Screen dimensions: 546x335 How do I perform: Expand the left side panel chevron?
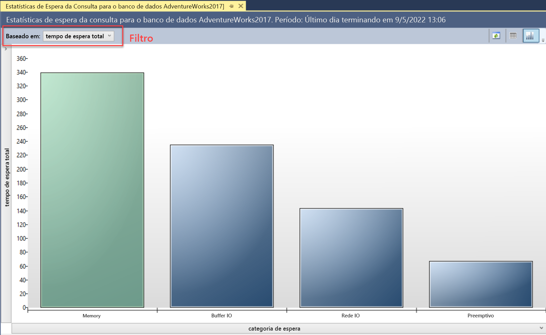click(x=6, y=49)
